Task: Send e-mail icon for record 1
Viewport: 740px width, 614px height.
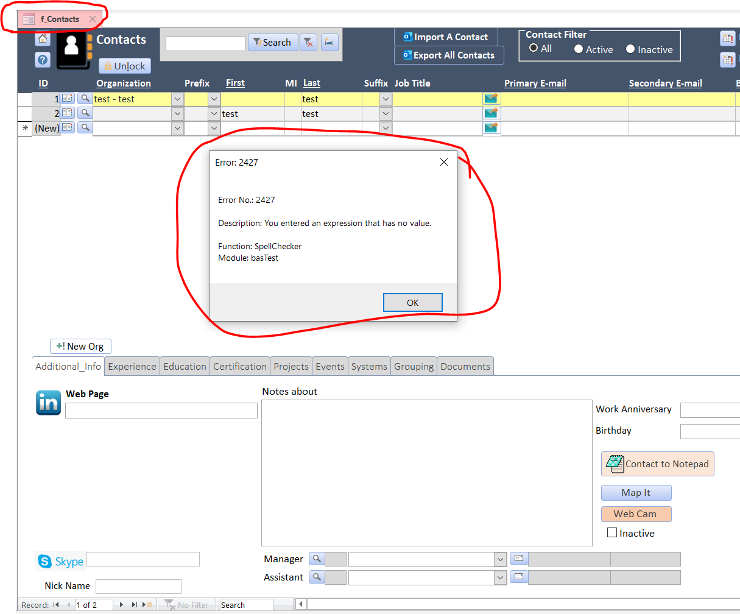Action: tap(491, 98)
